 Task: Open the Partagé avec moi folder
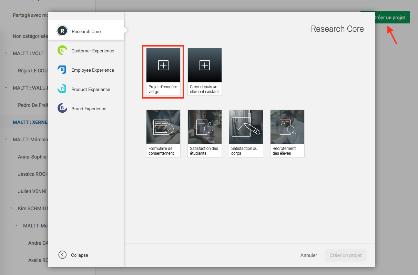click(30, 15)
